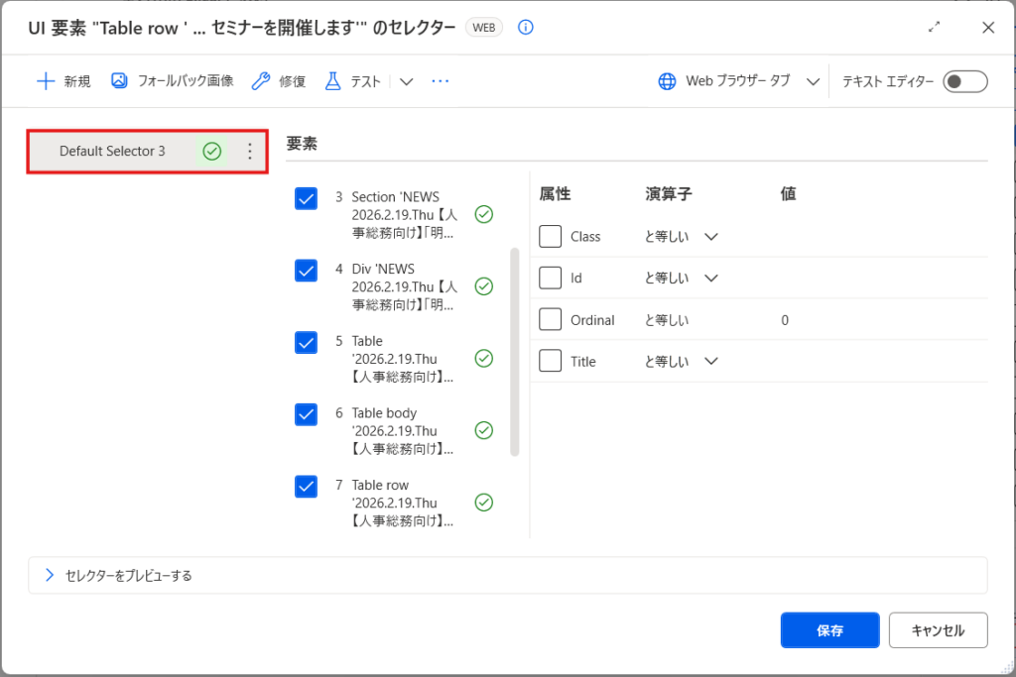
Task: Open vertical dots menu for Default Selector 3
Action: [x=249, y=152]
